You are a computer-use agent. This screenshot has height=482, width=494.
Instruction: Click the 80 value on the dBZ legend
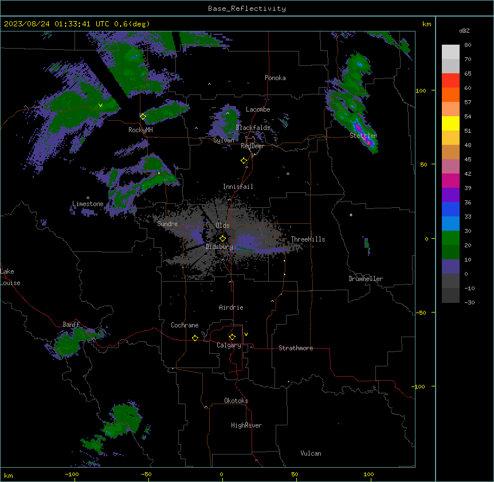pos(468,45)
